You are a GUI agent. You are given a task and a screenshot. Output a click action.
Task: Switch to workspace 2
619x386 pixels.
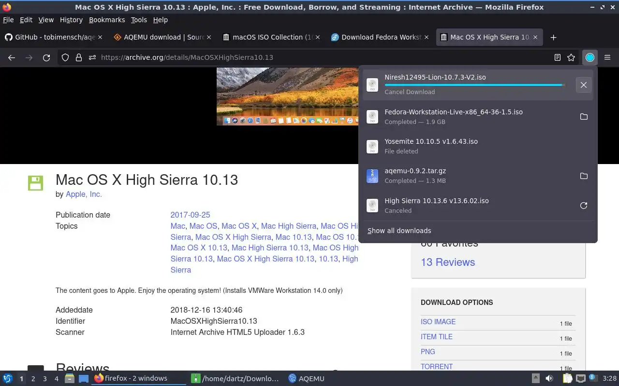[x=33, y=379]
